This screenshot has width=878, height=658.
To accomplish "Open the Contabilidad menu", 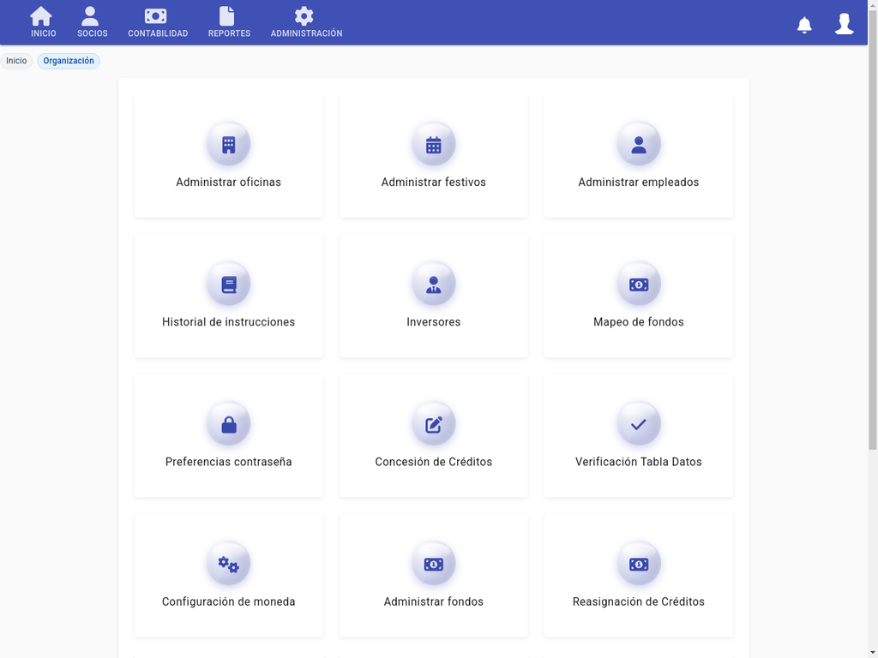I will click(157, 21).
